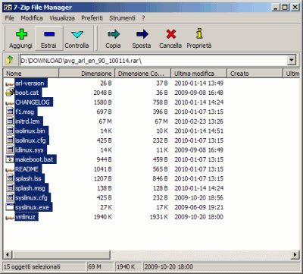303x274 pixels.
Task: Select the initrd.lzm file name
Action: [27, 121]
